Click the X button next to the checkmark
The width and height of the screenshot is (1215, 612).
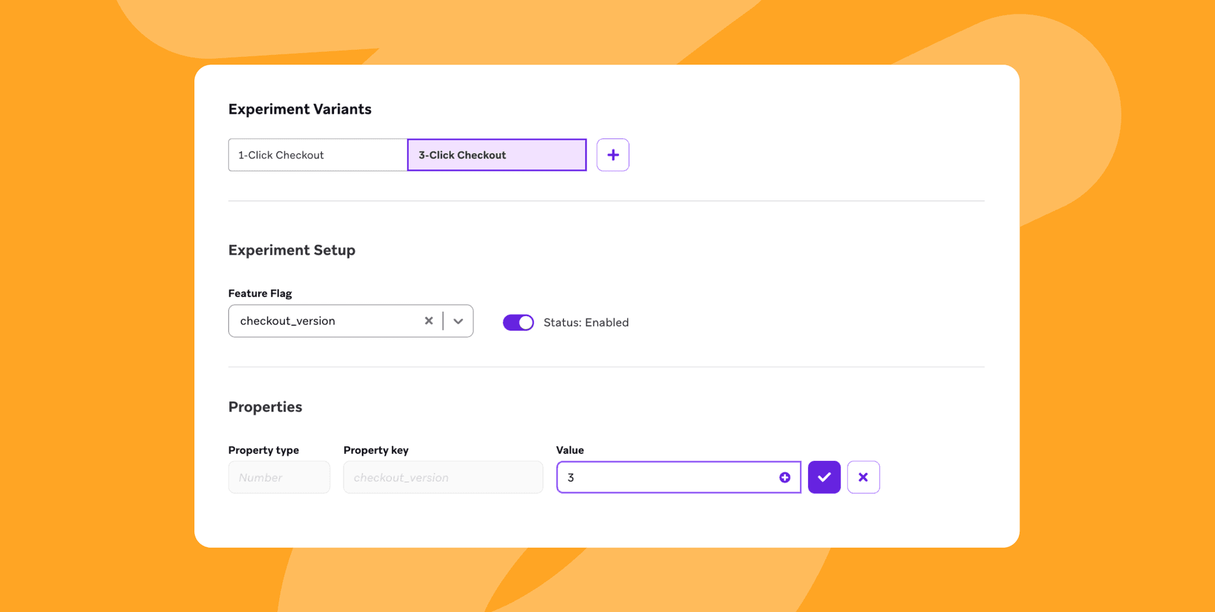(x=863, y=477)
